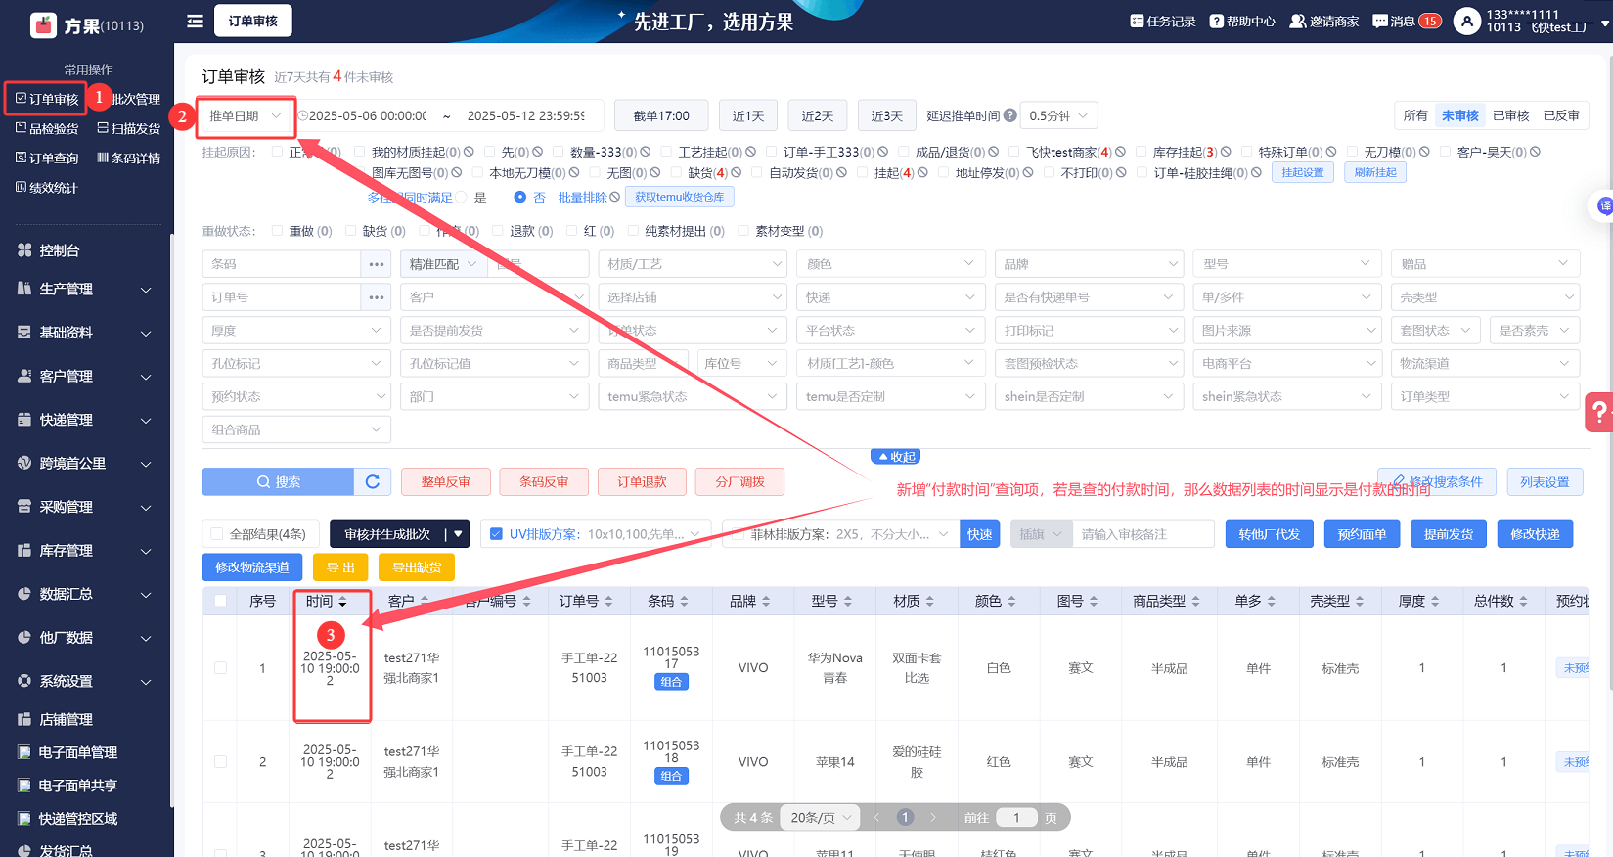Click the 方果 logo
This screenshot has height=857, width=1613.
click(44, 25)
